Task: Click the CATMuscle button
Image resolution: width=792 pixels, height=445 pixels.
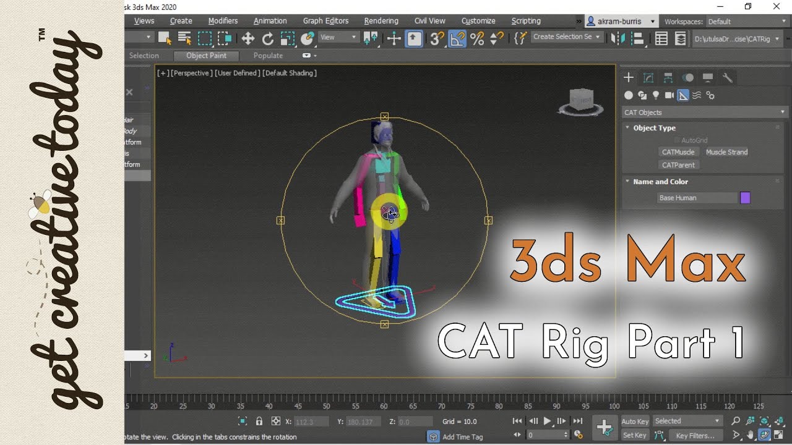Action: (678, 152)
